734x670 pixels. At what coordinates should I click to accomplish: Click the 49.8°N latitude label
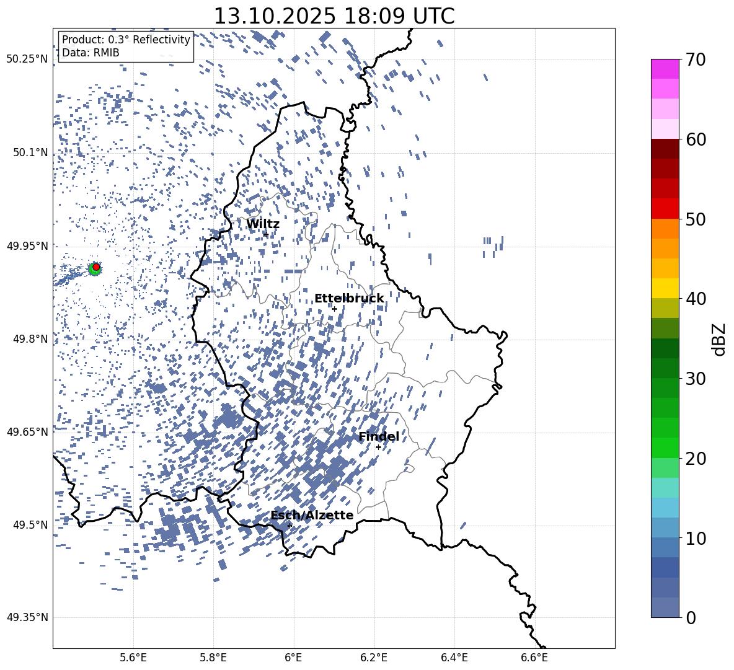(x=30, y=339)
